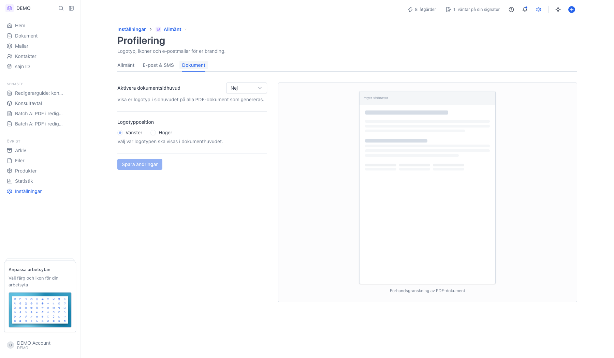This screenshot has height=358, width=614.
Task: Open the 8 åtgärder lightning indicator
Action: [x=422, y=10]
